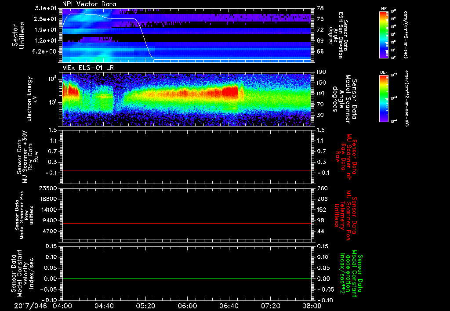Click the red MU Scanner line near -0.1
This screenshot has width=450, height=311.
187,170
